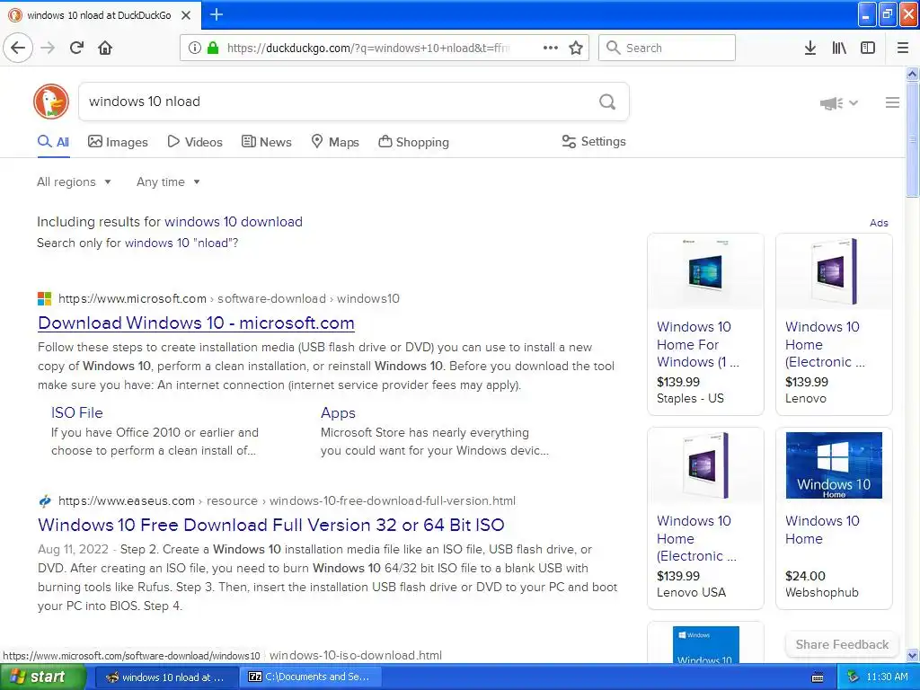920x690 pixels.
Task: Open the browser home page icon
Action: [x=105, y=48]
